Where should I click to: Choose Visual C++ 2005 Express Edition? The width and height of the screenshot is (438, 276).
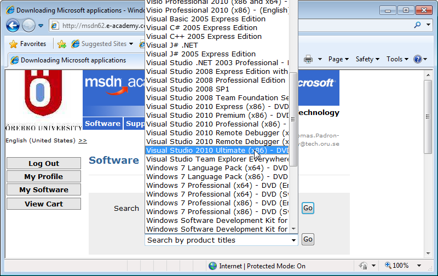click(217, 36)
